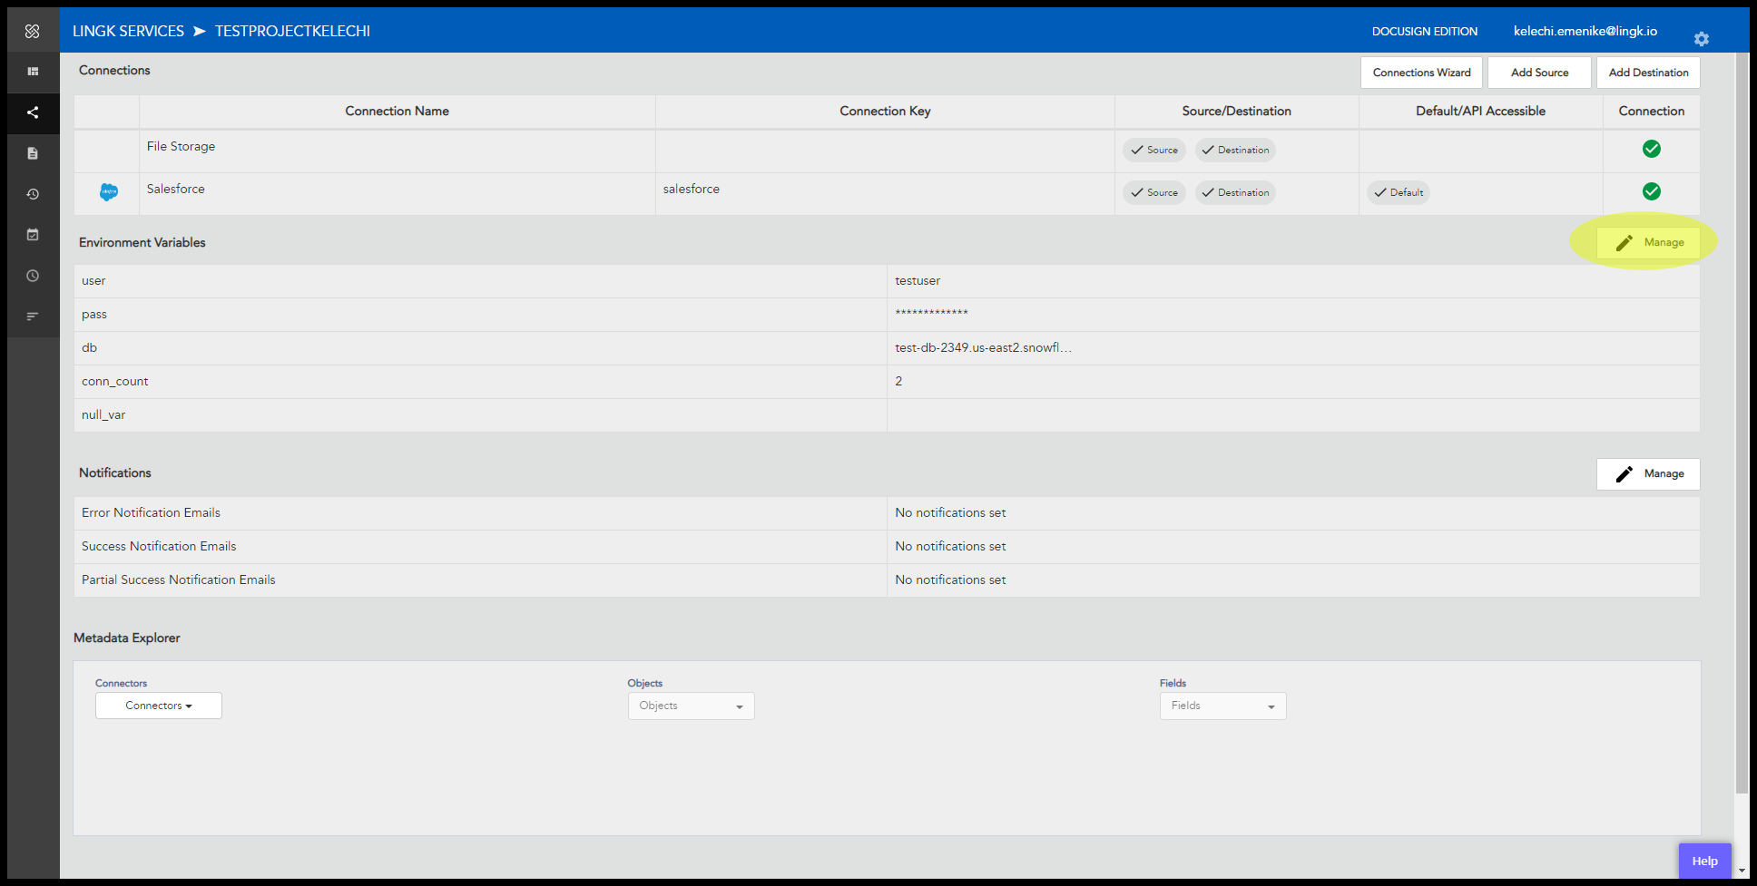Click the Salesforce cloud logo icon
This screenshot has width=1757, height=886.
coord(109,192)
